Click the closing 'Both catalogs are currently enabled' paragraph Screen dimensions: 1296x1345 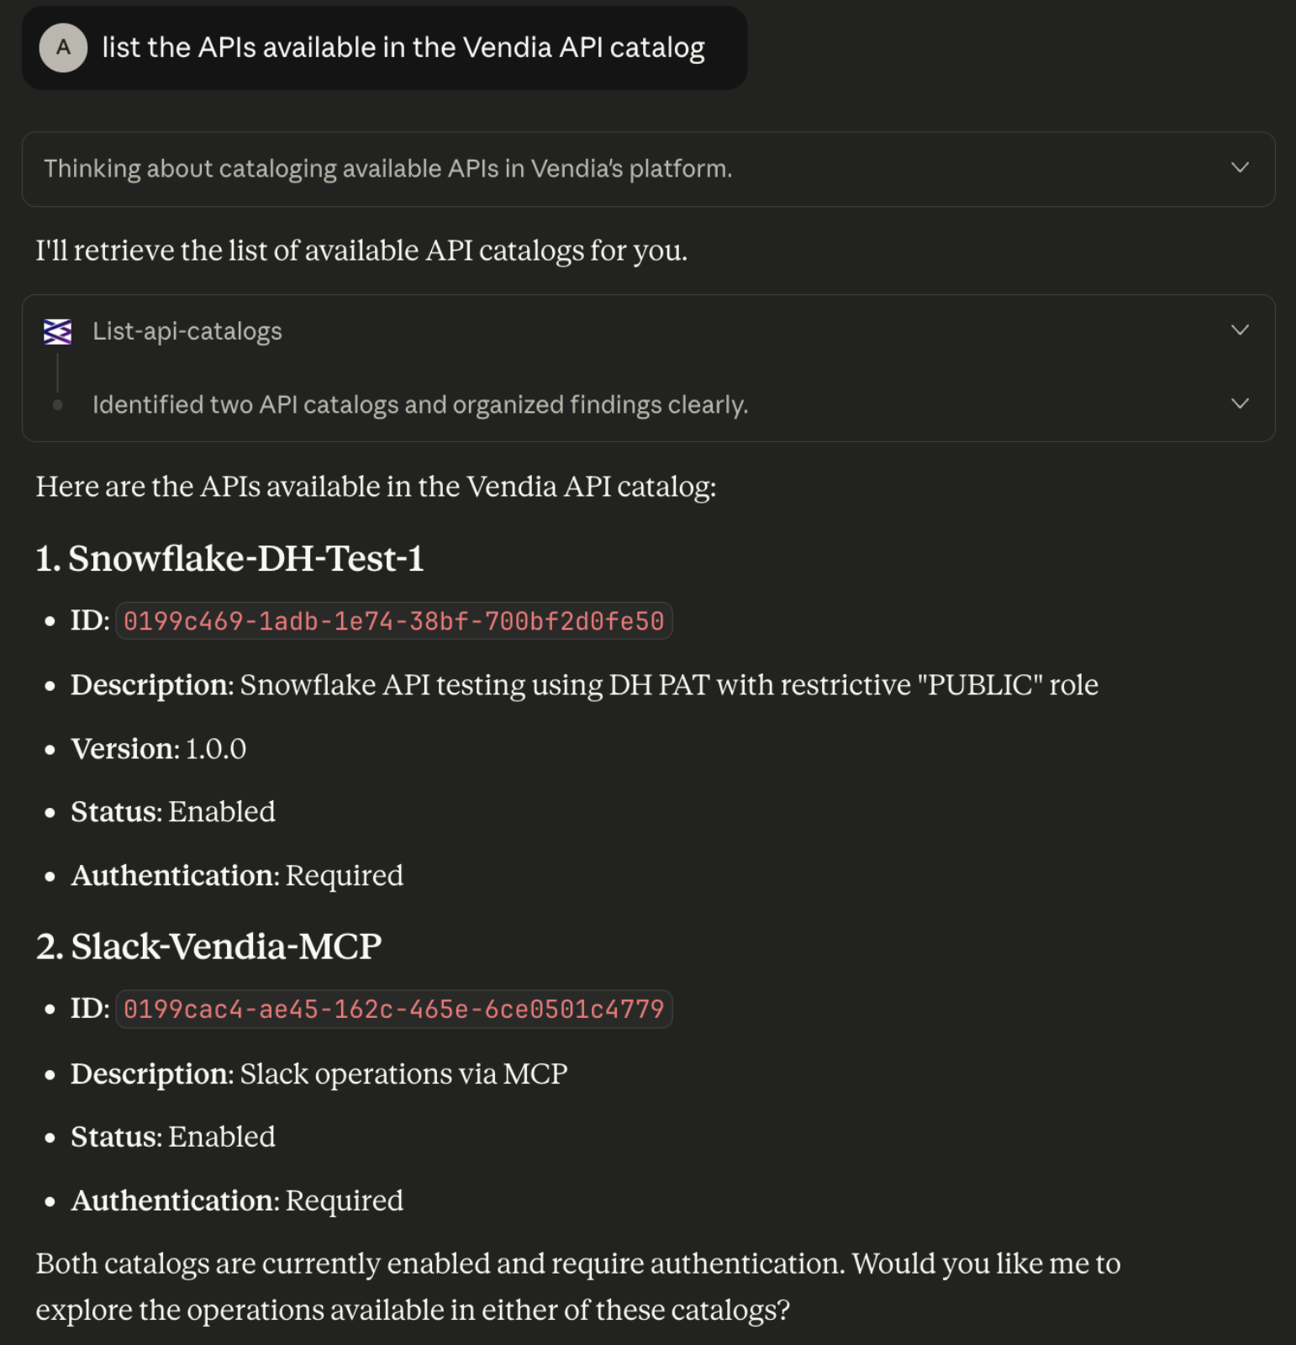pyautogui.click(x=577, y=1286)
